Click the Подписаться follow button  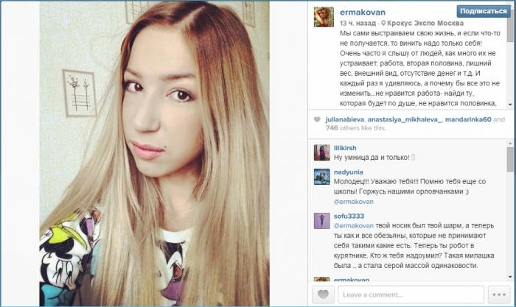(484, 12)
